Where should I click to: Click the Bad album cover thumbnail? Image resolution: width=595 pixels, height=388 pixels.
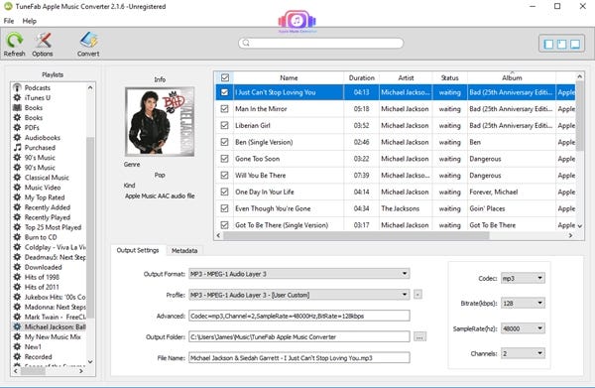pyautogui.click(x=160, y=121)
